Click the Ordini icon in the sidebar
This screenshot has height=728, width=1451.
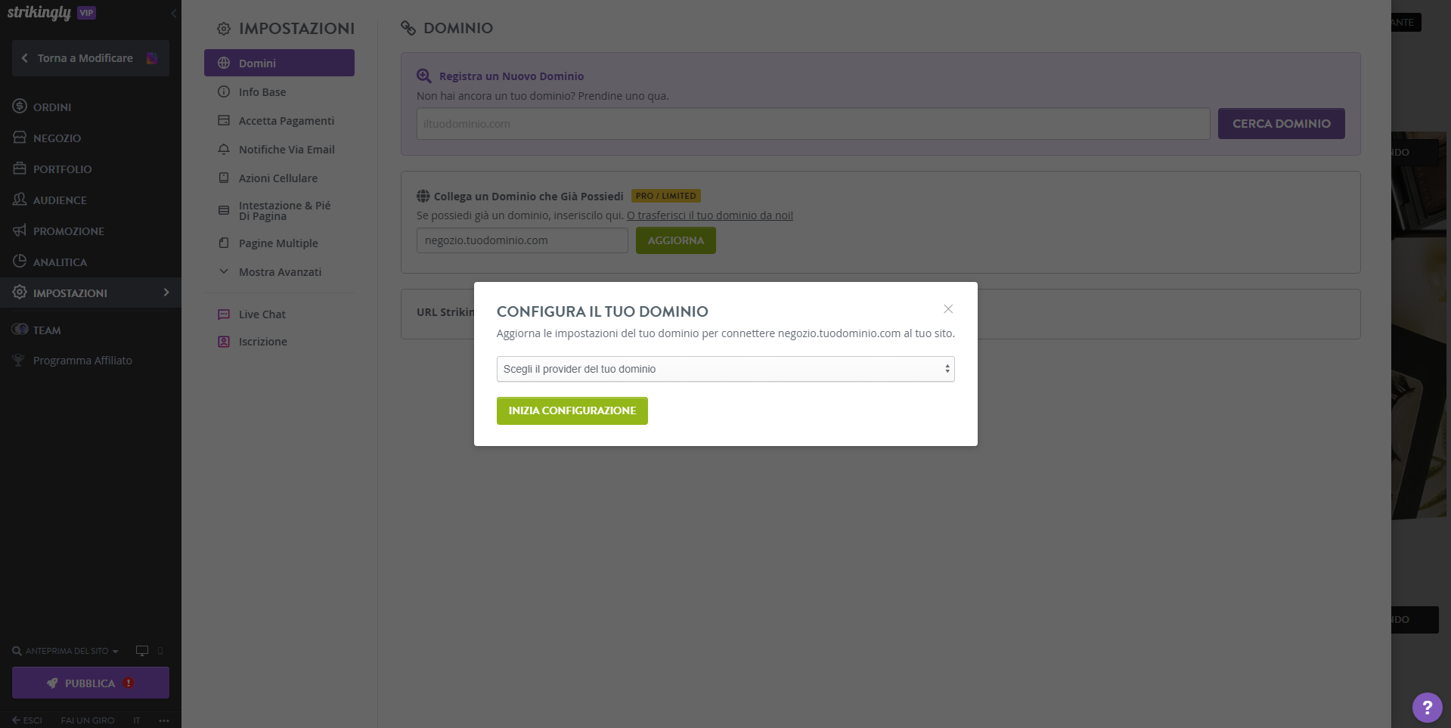20,107
